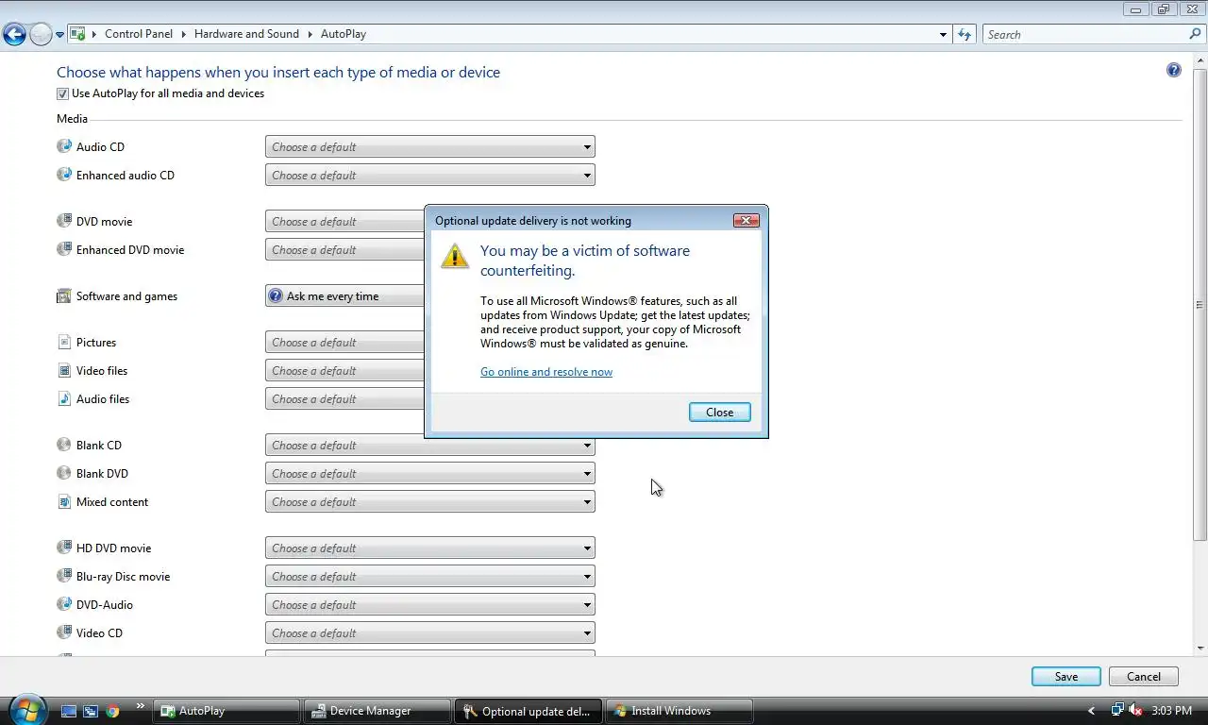Click Go online and resolve now link
Image resolution: width=1208 pixels, height=725 pixels.
click(x=546, y=372)
